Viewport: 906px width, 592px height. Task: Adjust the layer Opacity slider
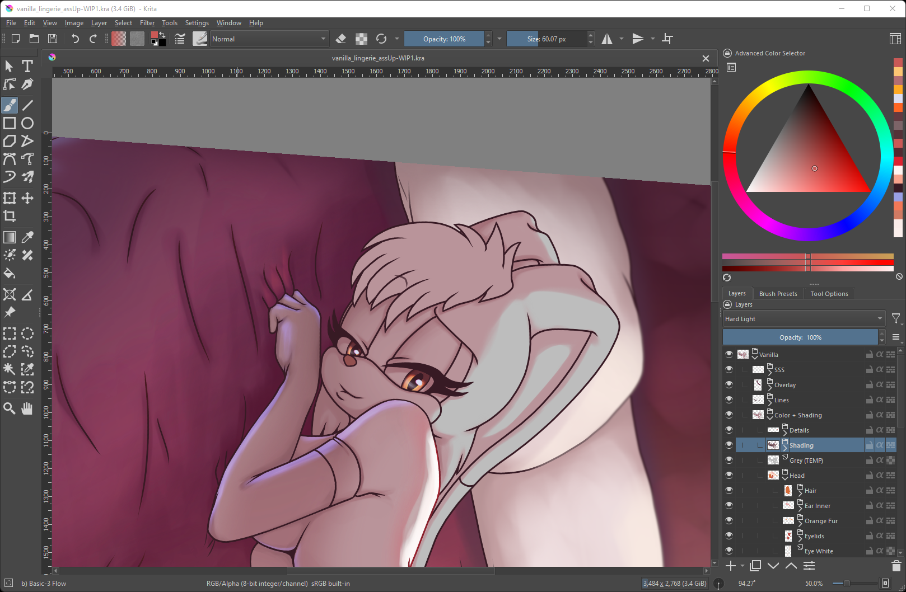coord(800,337)
